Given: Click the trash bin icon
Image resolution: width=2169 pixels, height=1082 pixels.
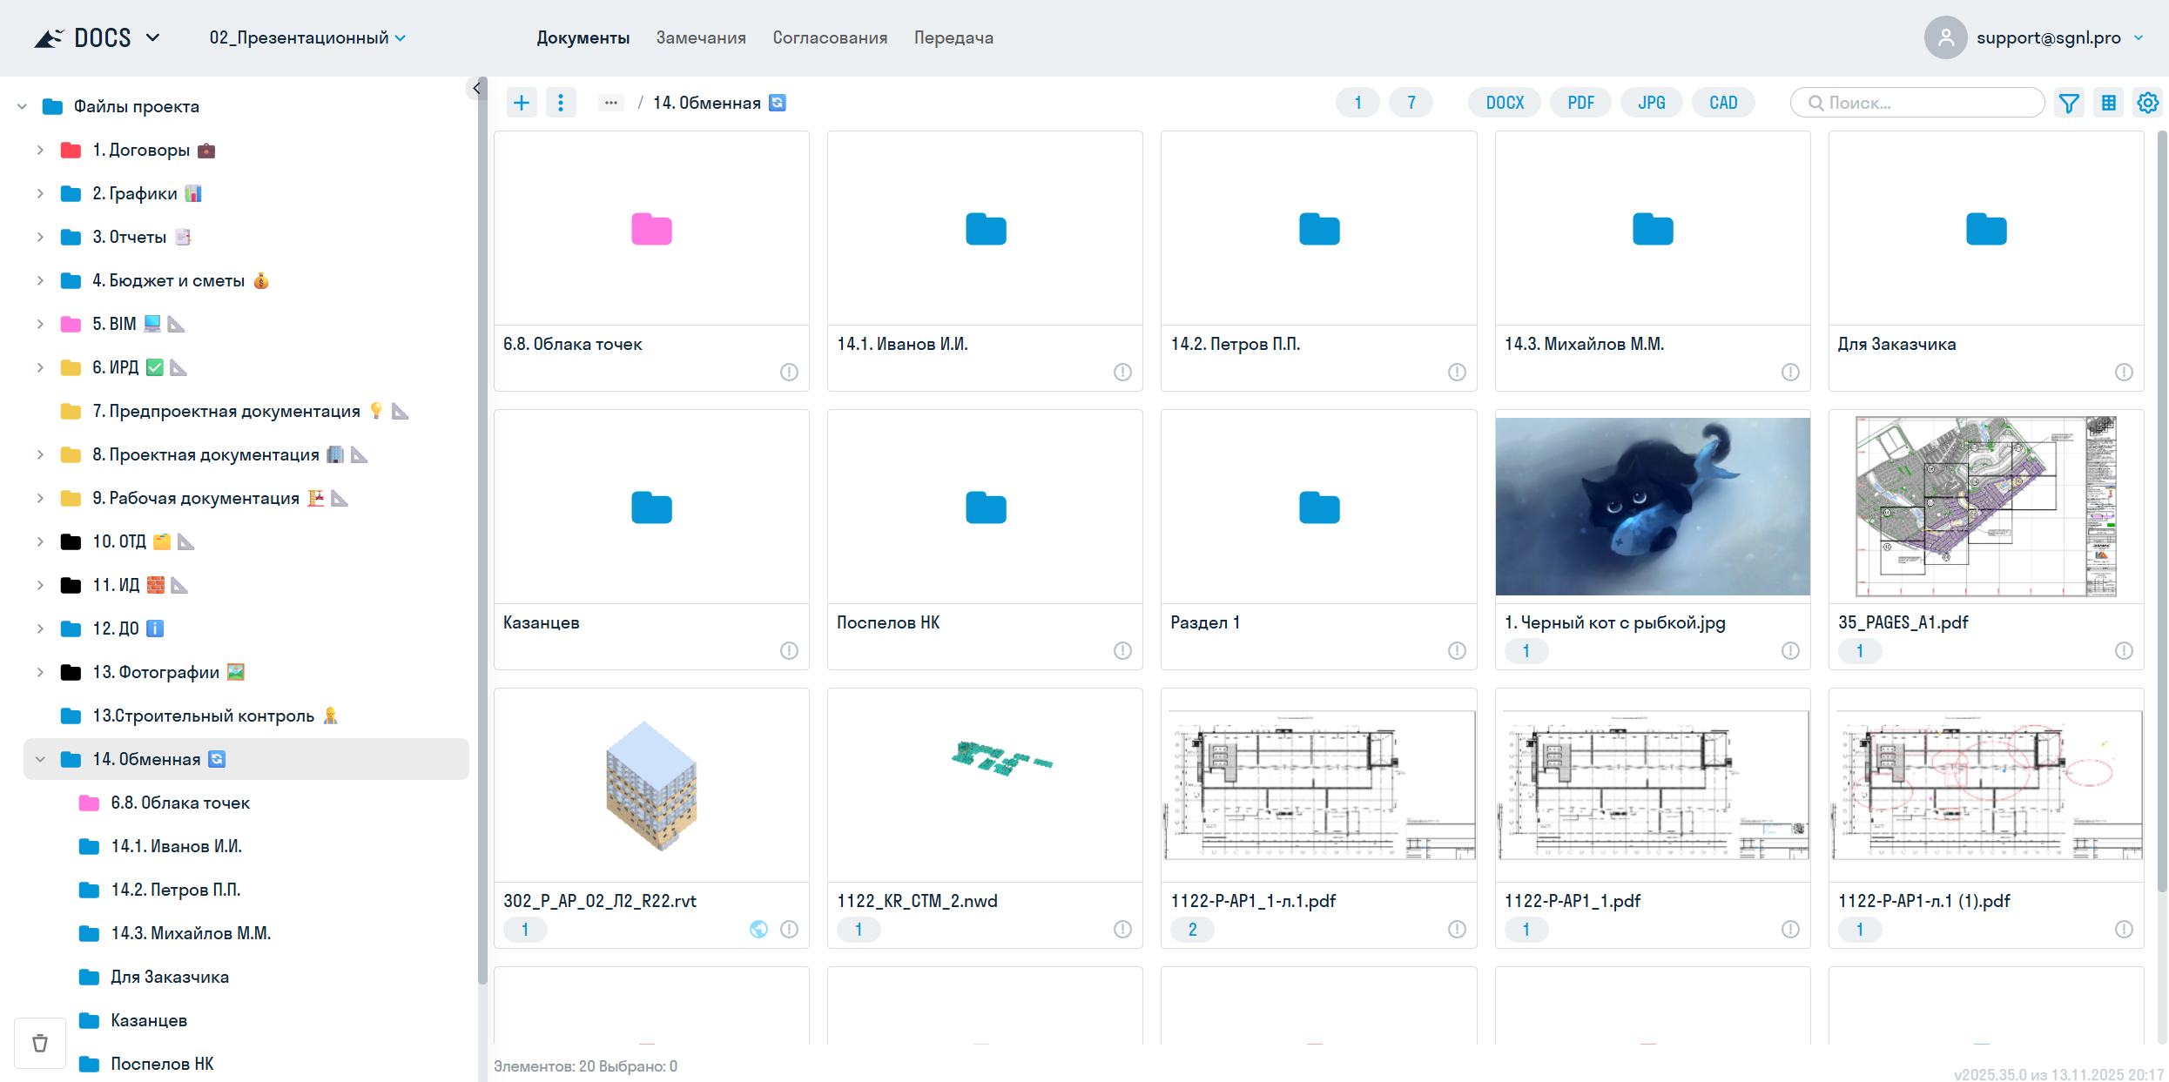Looking at the screenshot, I should tap(40, 1043).
